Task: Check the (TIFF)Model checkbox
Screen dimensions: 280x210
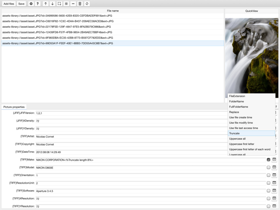Action: coord(268,167)
